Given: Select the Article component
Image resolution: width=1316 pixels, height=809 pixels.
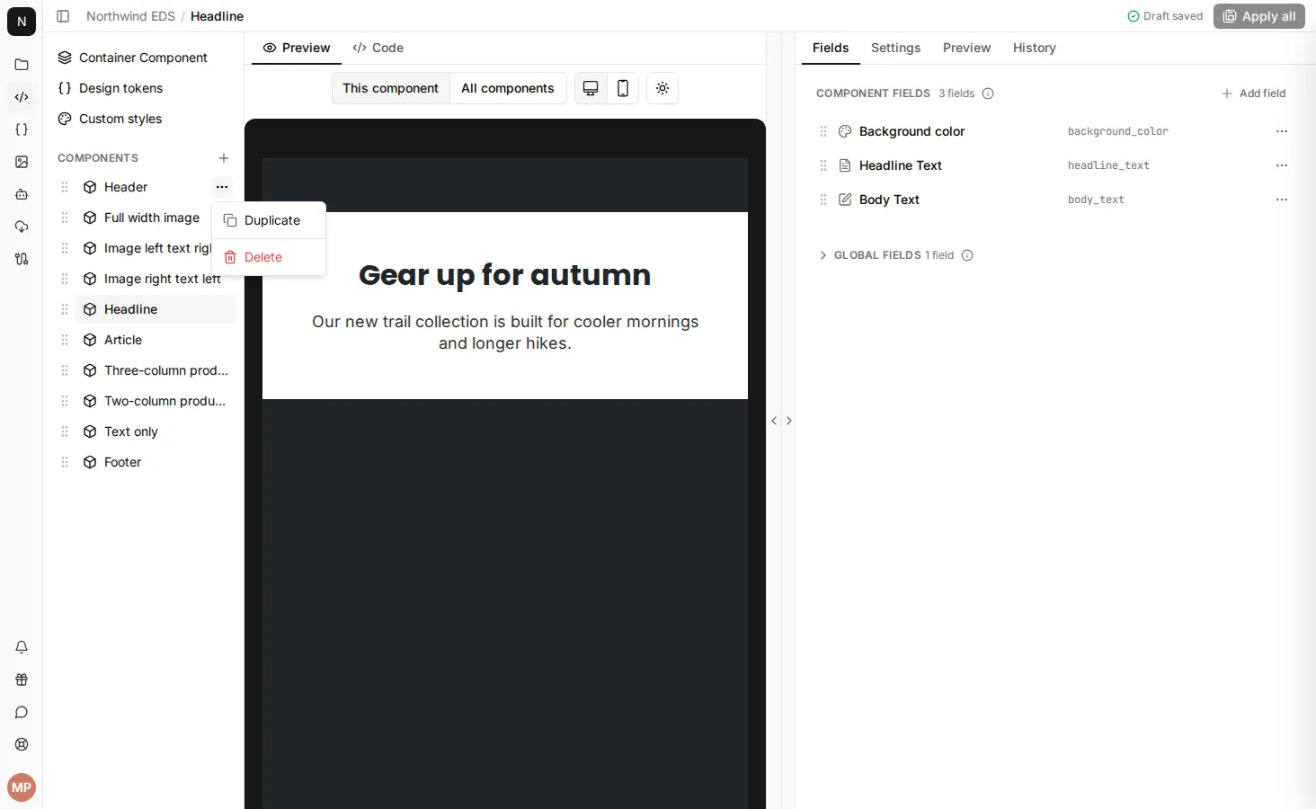Looking at the screenshot, I should click(156, 340).
